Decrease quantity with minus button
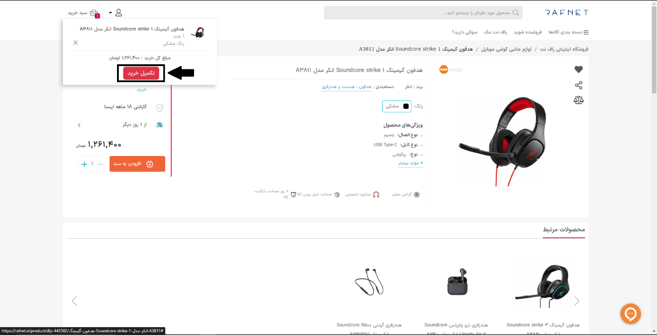The height and width of the screenshot is (335, 657). coord(100,164)
